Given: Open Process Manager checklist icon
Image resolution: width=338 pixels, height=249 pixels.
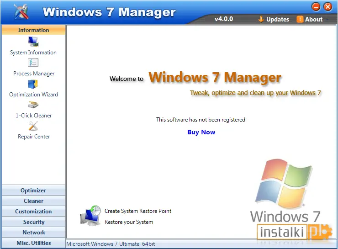Looking at the screenshot, I should click(x=33, y=63).
